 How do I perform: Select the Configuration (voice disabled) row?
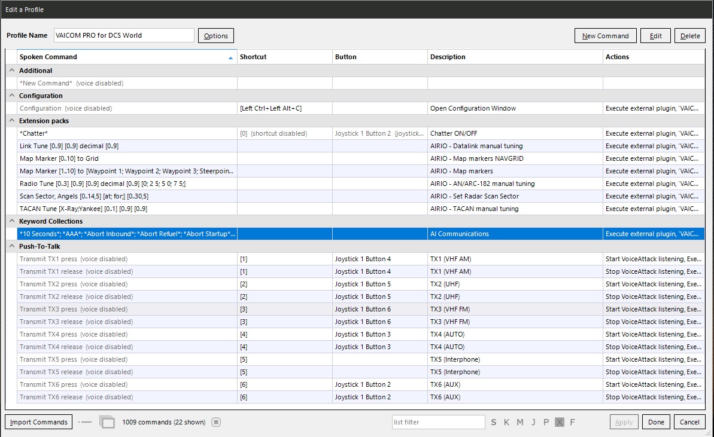[361, 108]
